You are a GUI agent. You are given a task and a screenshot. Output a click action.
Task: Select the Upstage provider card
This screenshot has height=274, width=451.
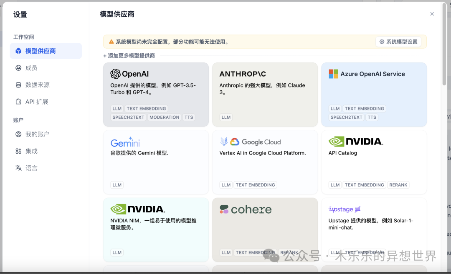(x=374, y=229)
